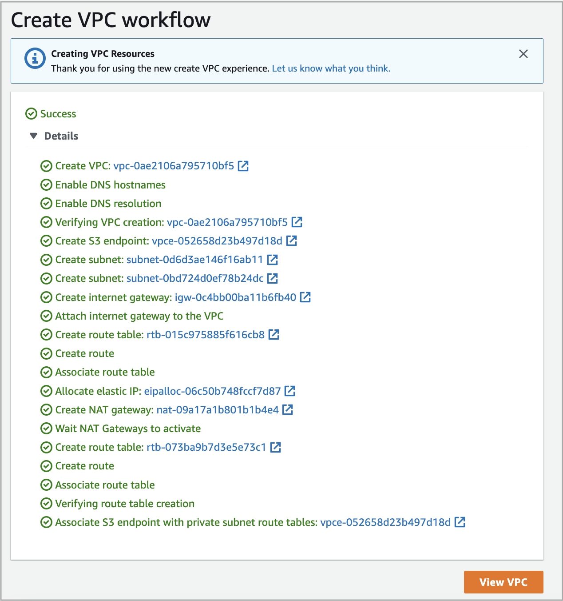The width and height of the screenshot is (563, 601).
Task: Click the blue info icon in the banner
Action: 35,57
